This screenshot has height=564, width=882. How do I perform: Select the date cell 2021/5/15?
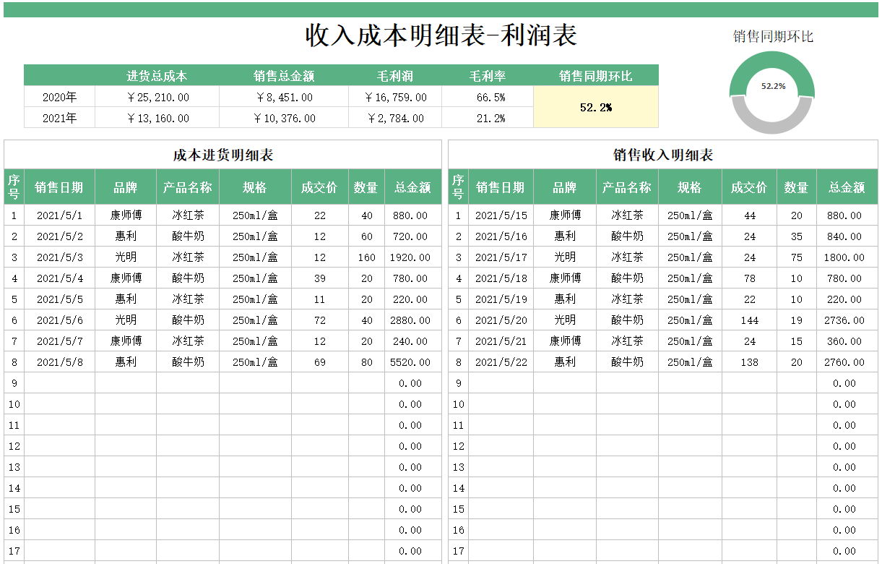pyautogui.click(x=501, y=215)
